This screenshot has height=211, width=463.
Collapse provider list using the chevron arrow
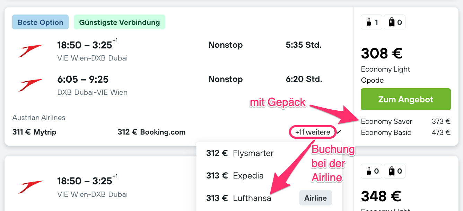point(339,132)
